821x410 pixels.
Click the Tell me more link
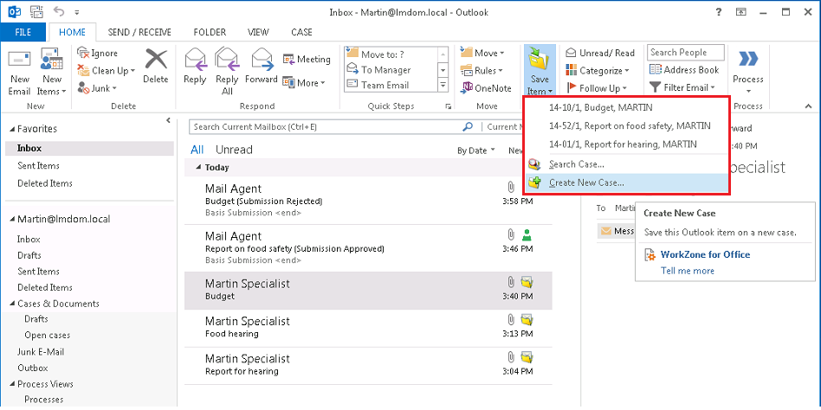[688, 271]
